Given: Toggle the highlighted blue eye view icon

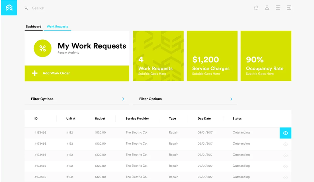Looking at the screenshot, I should tap(285, 133).
